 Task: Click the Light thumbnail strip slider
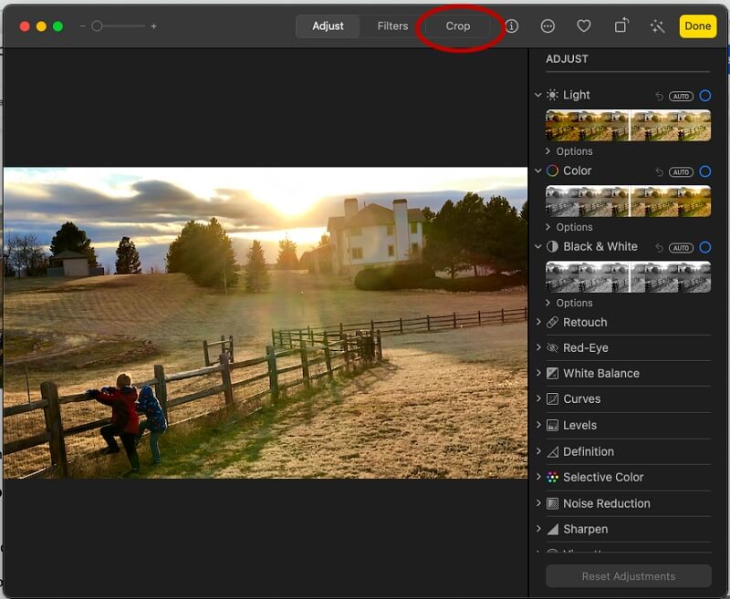click(x=628, y=126)
